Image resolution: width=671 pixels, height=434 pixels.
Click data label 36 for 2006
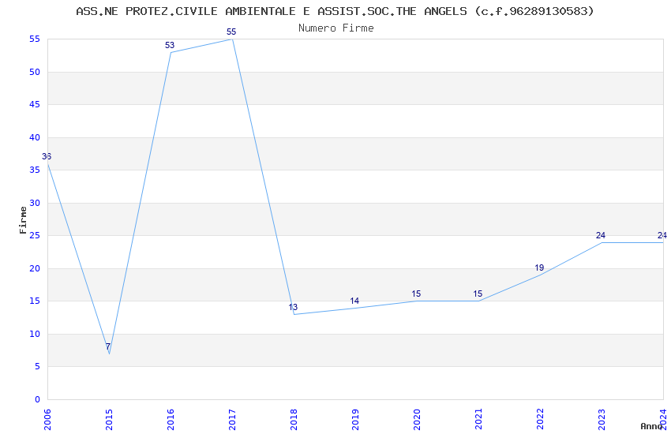point(47,156)
